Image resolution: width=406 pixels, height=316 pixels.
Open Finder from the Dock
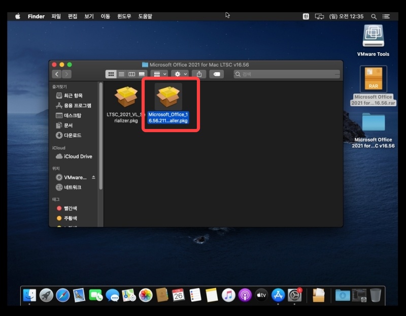pos(29,295)
